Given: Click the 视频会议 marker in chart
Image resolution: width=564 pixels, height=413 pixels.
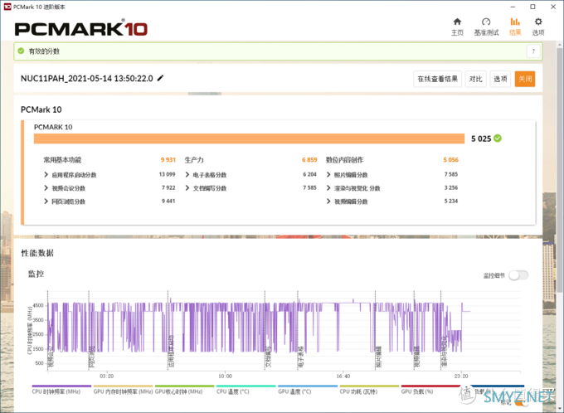Looking at the screenshot, I should pos(51,357).
